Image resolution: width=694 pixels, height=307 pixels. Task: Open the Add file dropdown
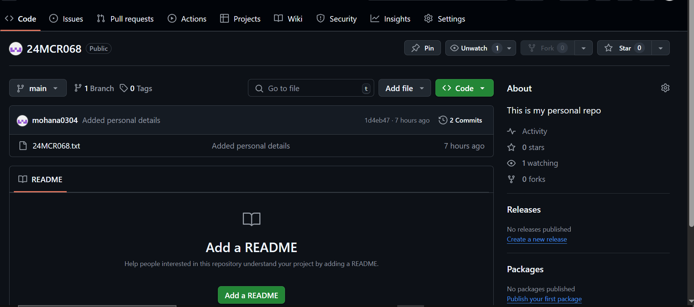(x=405, y=88)
